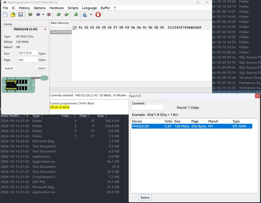Click the DAT File row in file list
The width and height of the screenshot is (261, 203).
(x=60, y=182)
